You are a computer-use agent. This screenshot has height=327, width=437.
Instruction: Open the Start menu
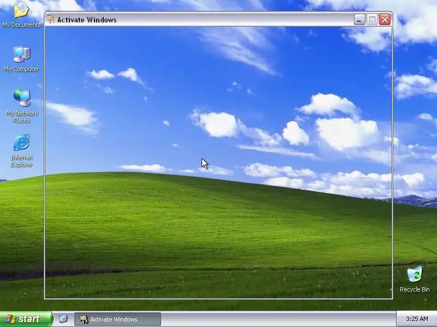[x=26, y=319]
